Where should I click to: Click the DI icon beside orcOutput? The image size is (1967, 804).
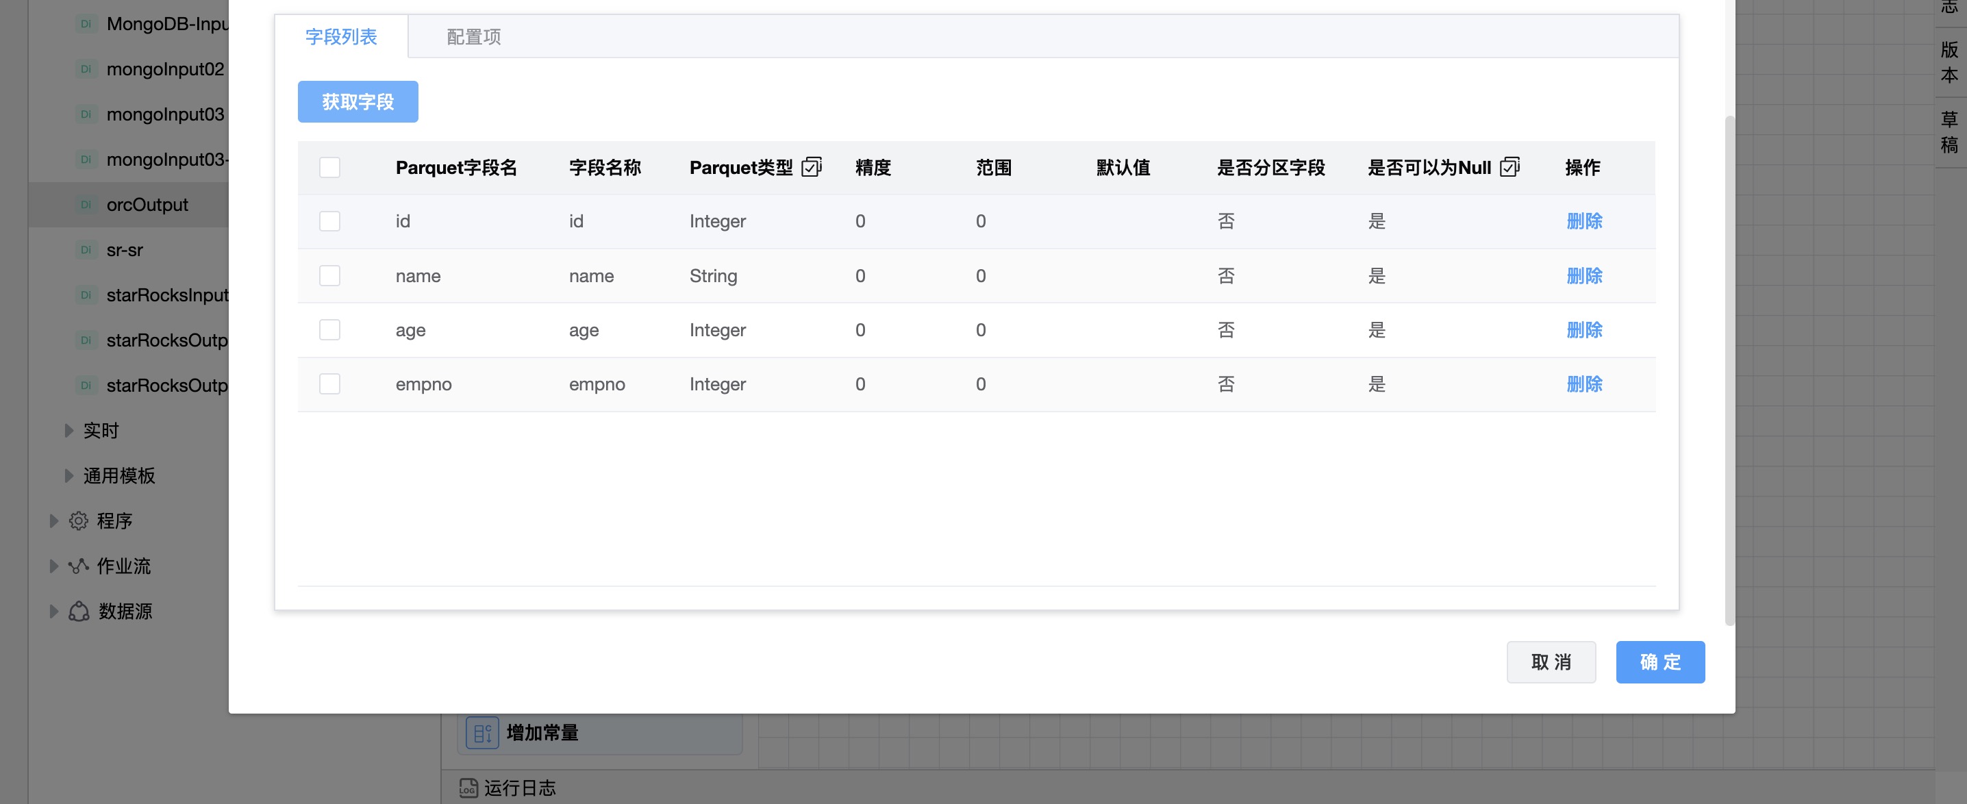click(x=86, y=205)
